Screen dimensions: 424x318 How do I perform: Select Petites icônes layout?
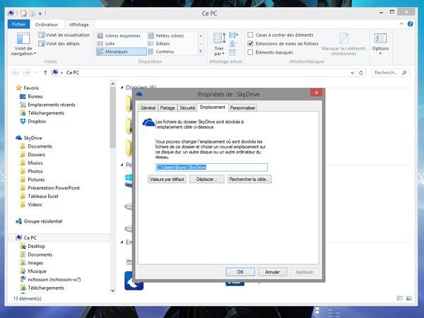166,36
